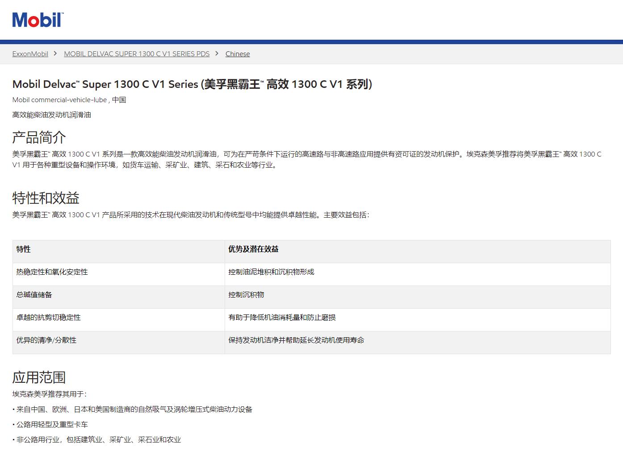The image size is (623, 455).
Task: Click the '应用范围' heading
Action: coord(39,377)
